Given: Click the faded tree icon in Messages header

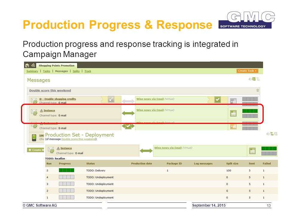Looking at the screenshot, I should click(258, 79).
